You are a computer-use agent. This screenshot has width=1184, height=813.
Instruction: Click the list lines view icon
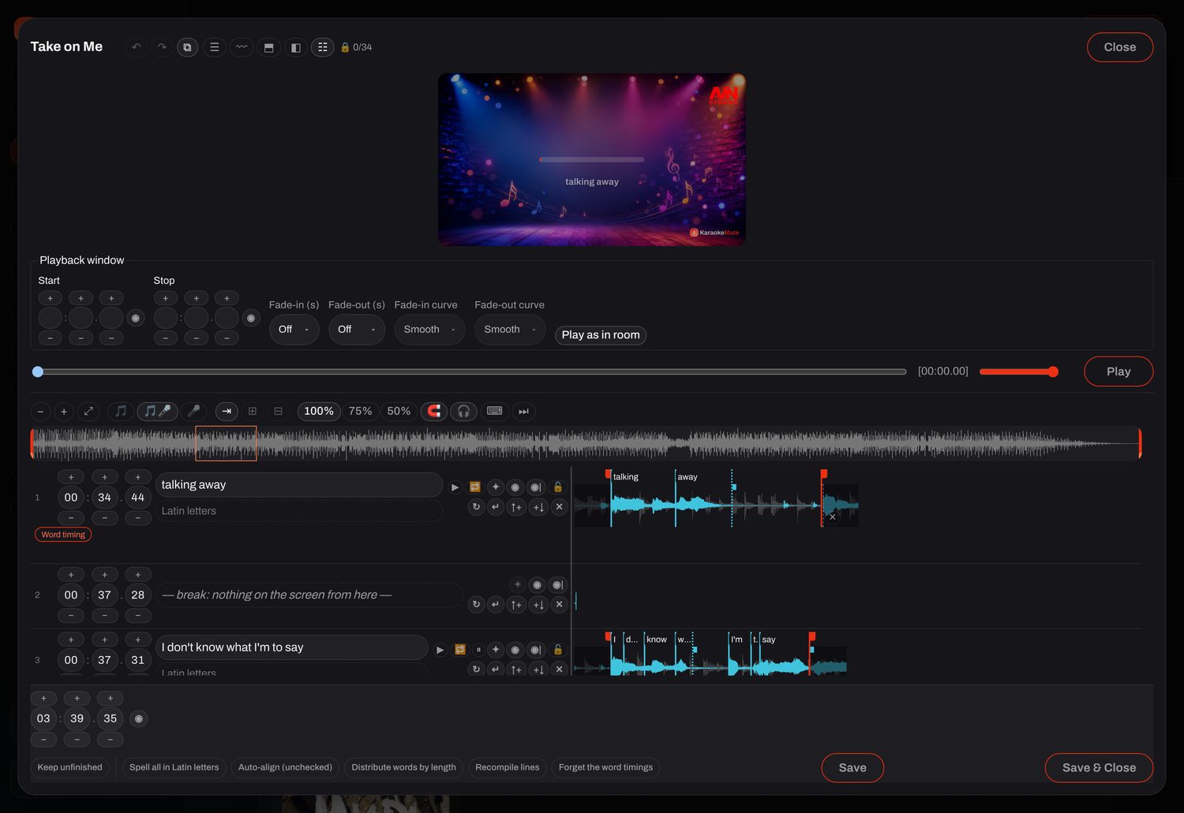214,47
